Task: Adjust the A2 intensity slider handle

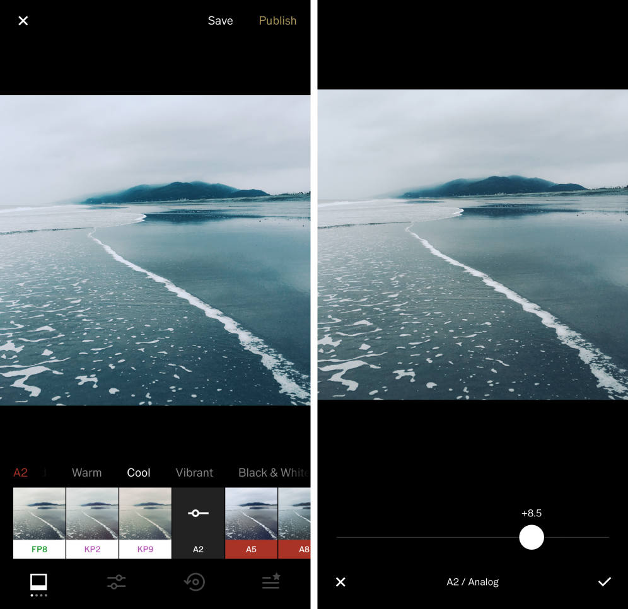Action: click(532, 537)
